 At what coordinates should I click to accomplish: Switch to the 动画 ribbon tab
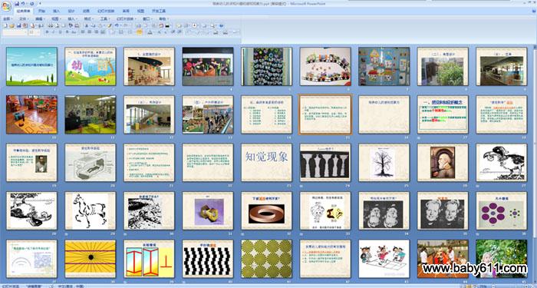(86, 11)
